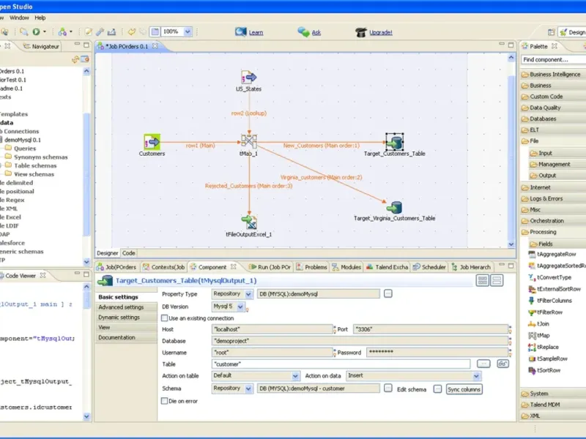Open the Property Type Repository dropdown
586x439 pixels.
point(248,294)
